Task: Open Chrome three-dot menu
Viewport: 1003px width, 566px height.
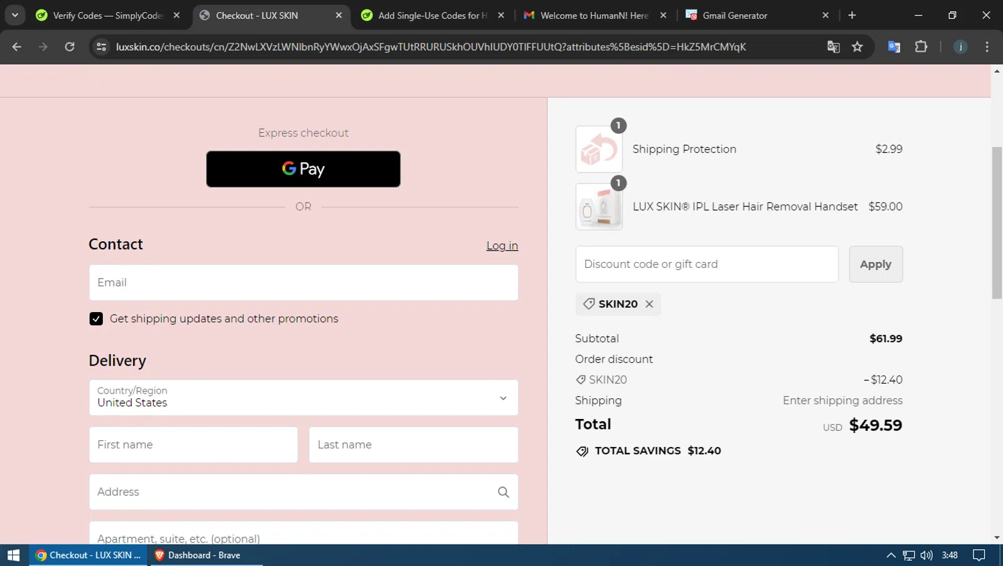Action: [987, 47]
